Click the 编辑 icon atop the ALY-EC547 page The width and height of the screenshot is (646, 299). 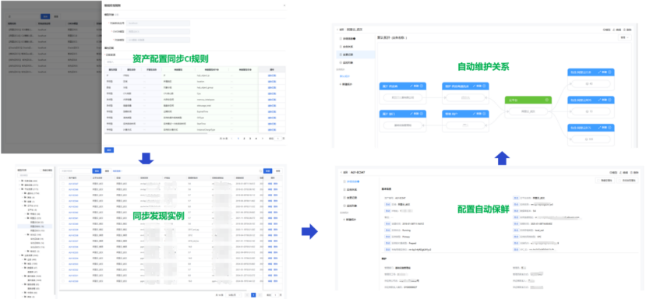(620, 172)
